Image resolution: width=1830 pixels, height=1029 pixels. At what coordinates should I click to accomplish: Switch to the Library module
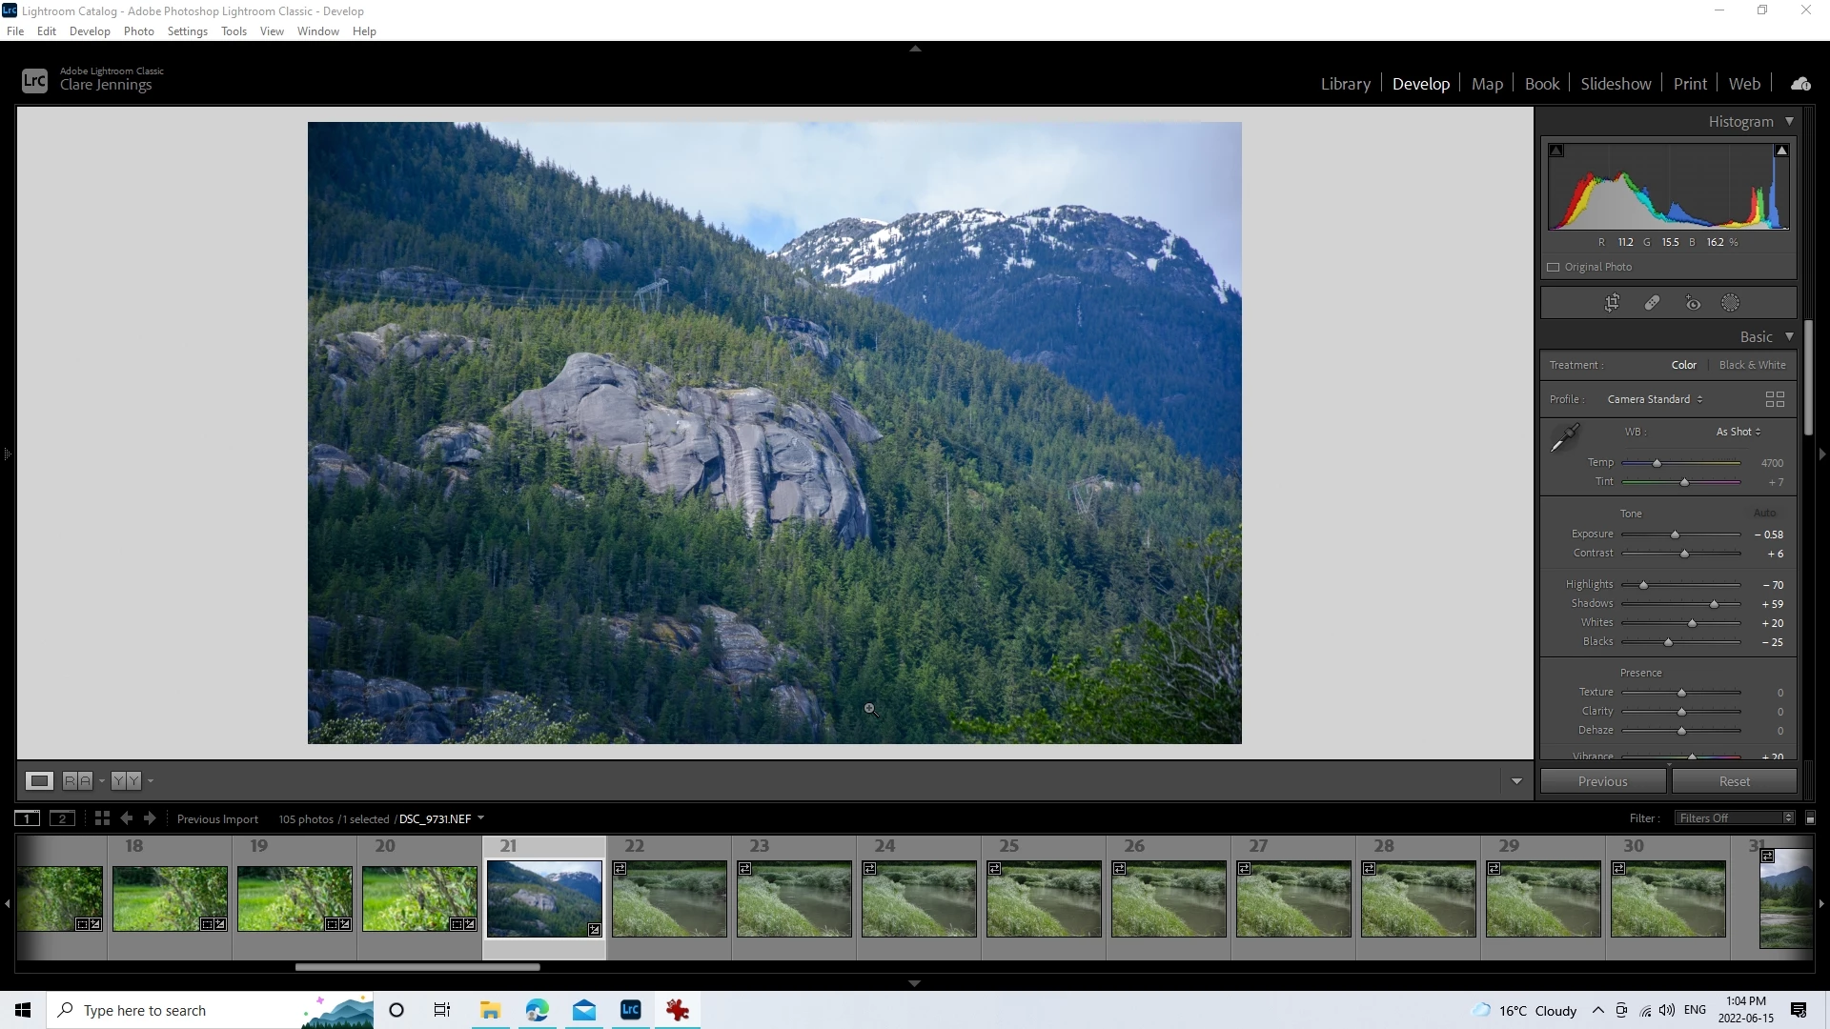[1345, 84]
